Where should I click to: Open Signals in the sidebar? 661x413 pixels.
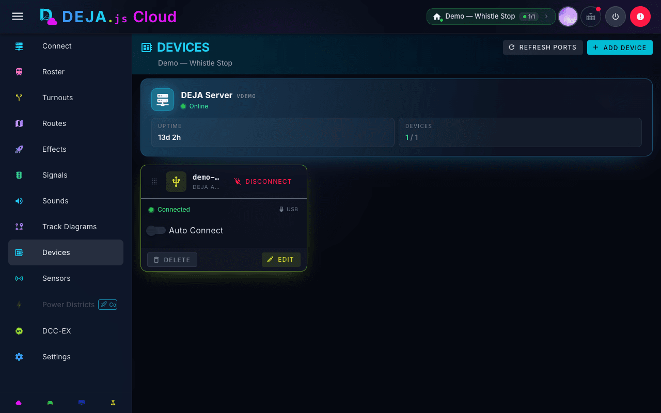(66, 175)
